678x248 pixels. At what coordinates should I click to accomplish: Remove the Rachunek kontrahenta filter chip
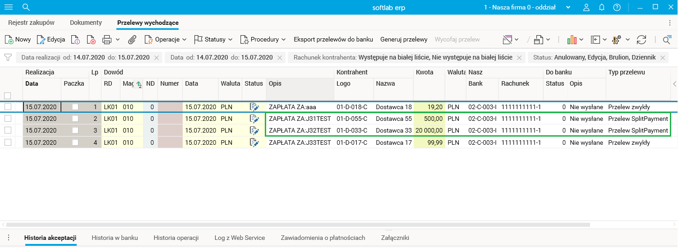pos(519,58)
